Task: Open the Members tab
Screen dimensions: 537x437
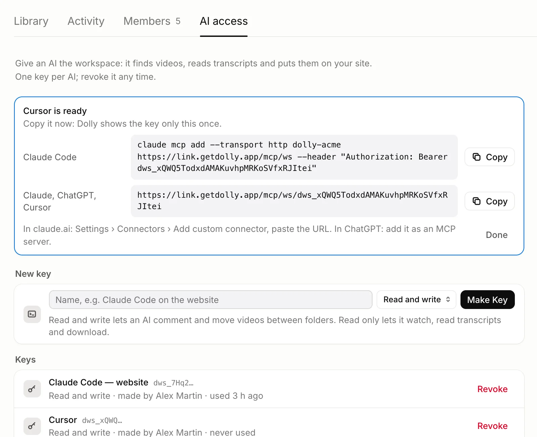Action: [152, 21]
